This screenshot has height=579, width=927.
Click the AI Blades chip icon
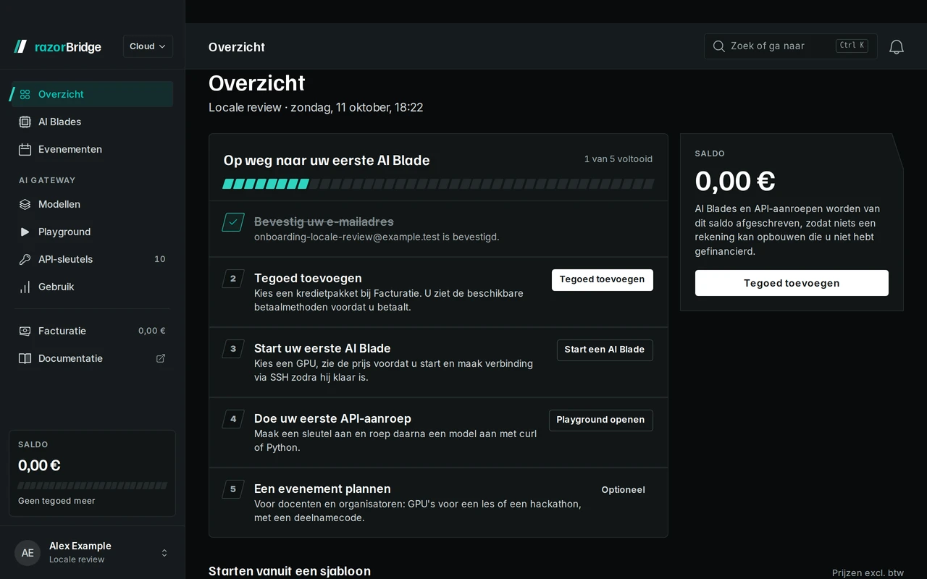(x=25, y=122)
